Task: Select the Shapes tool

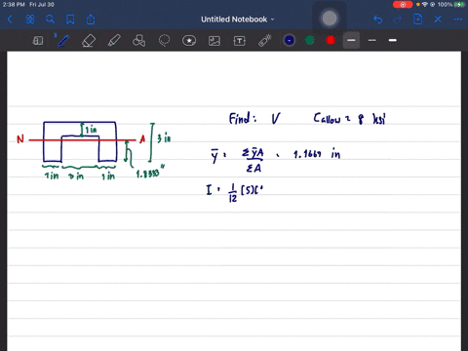Action: (138, 41)
